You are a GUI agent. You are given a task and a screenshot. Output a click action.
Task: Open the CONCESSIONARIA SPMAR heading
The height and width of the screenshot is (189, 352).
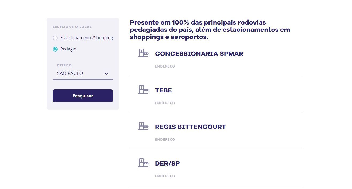(x=199, y=54)
